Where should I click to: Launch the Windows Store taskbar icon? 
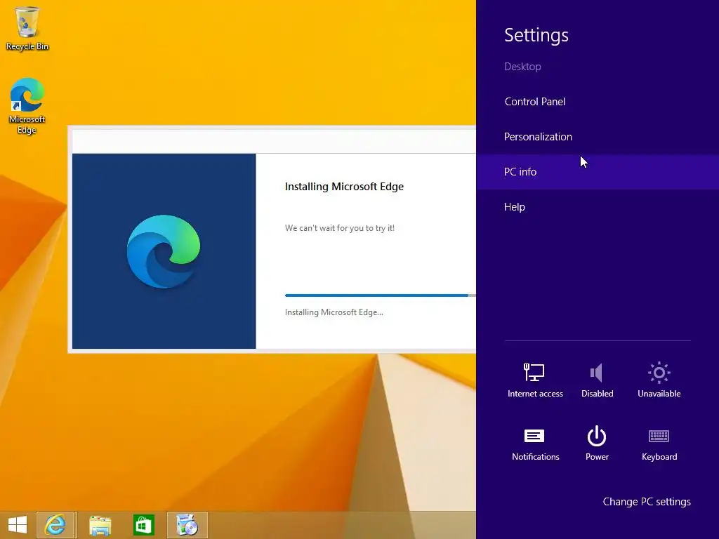click(x=143, y=525)
